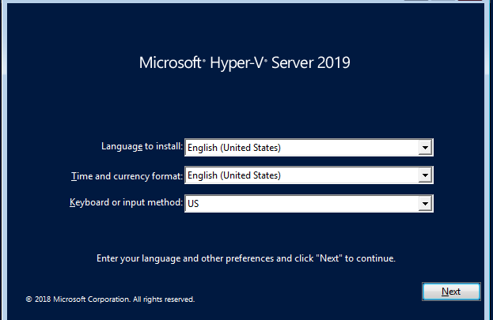Click "2018" in the copyright notice
This screenshot has height=320, width=493.
click(44, 299)
